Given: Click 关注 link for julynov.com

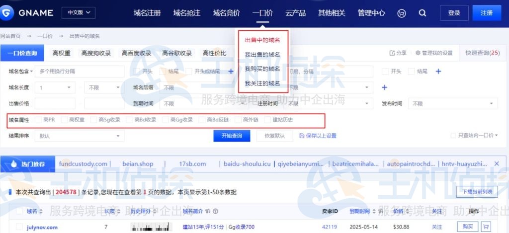Looking at the screenshot, I should coord(437,227).
